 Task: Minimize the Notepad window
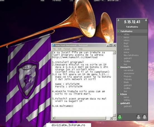108,45
